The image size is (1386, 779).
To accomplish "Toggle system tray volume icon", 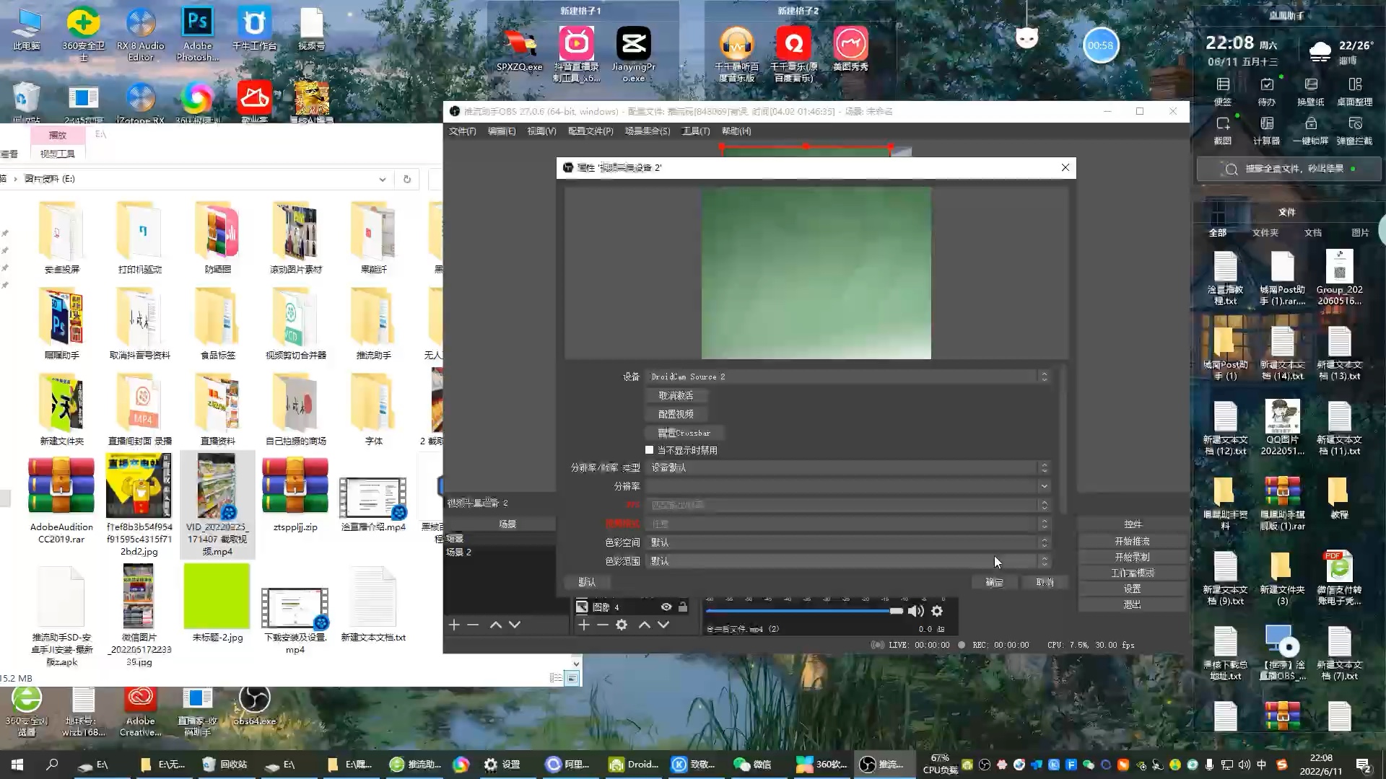I will coord(1244,765).
